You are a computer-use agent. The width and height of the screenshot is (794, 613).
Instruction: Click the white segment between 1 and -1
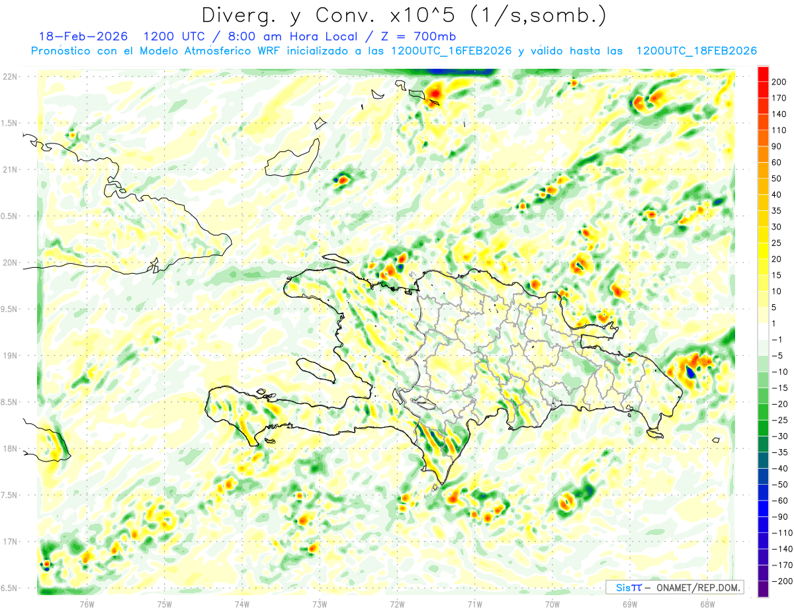click(763, 332)
